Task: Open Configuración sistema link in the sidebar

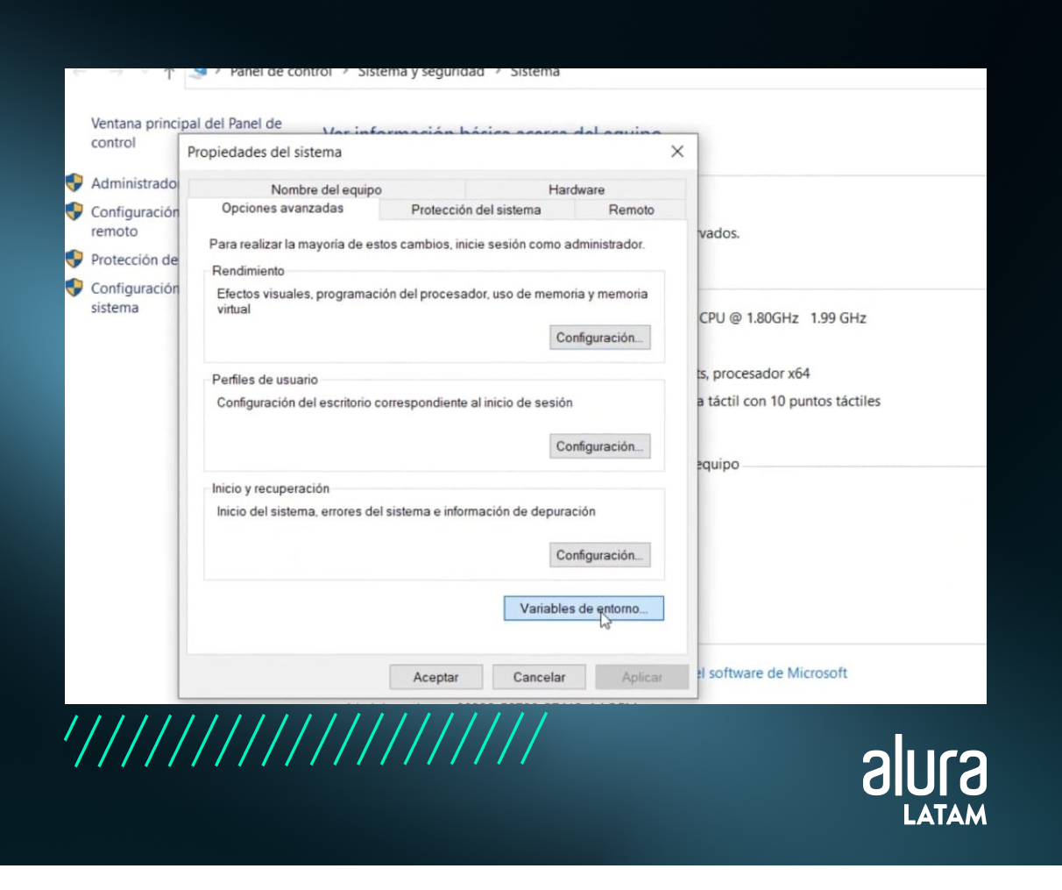Action: click(134, 298)
